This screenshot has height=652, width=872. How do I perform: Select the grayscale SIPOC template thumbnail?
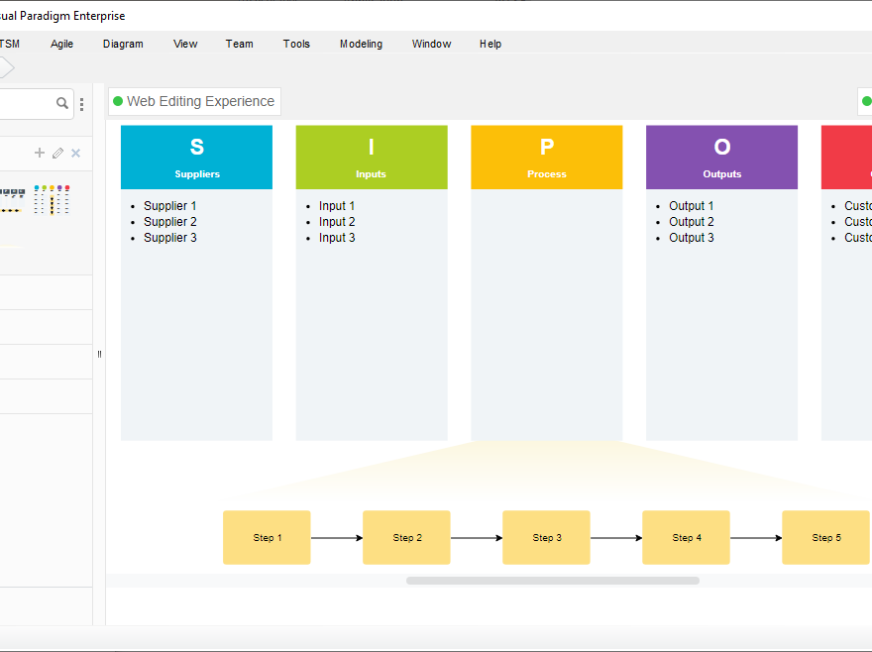12,200
